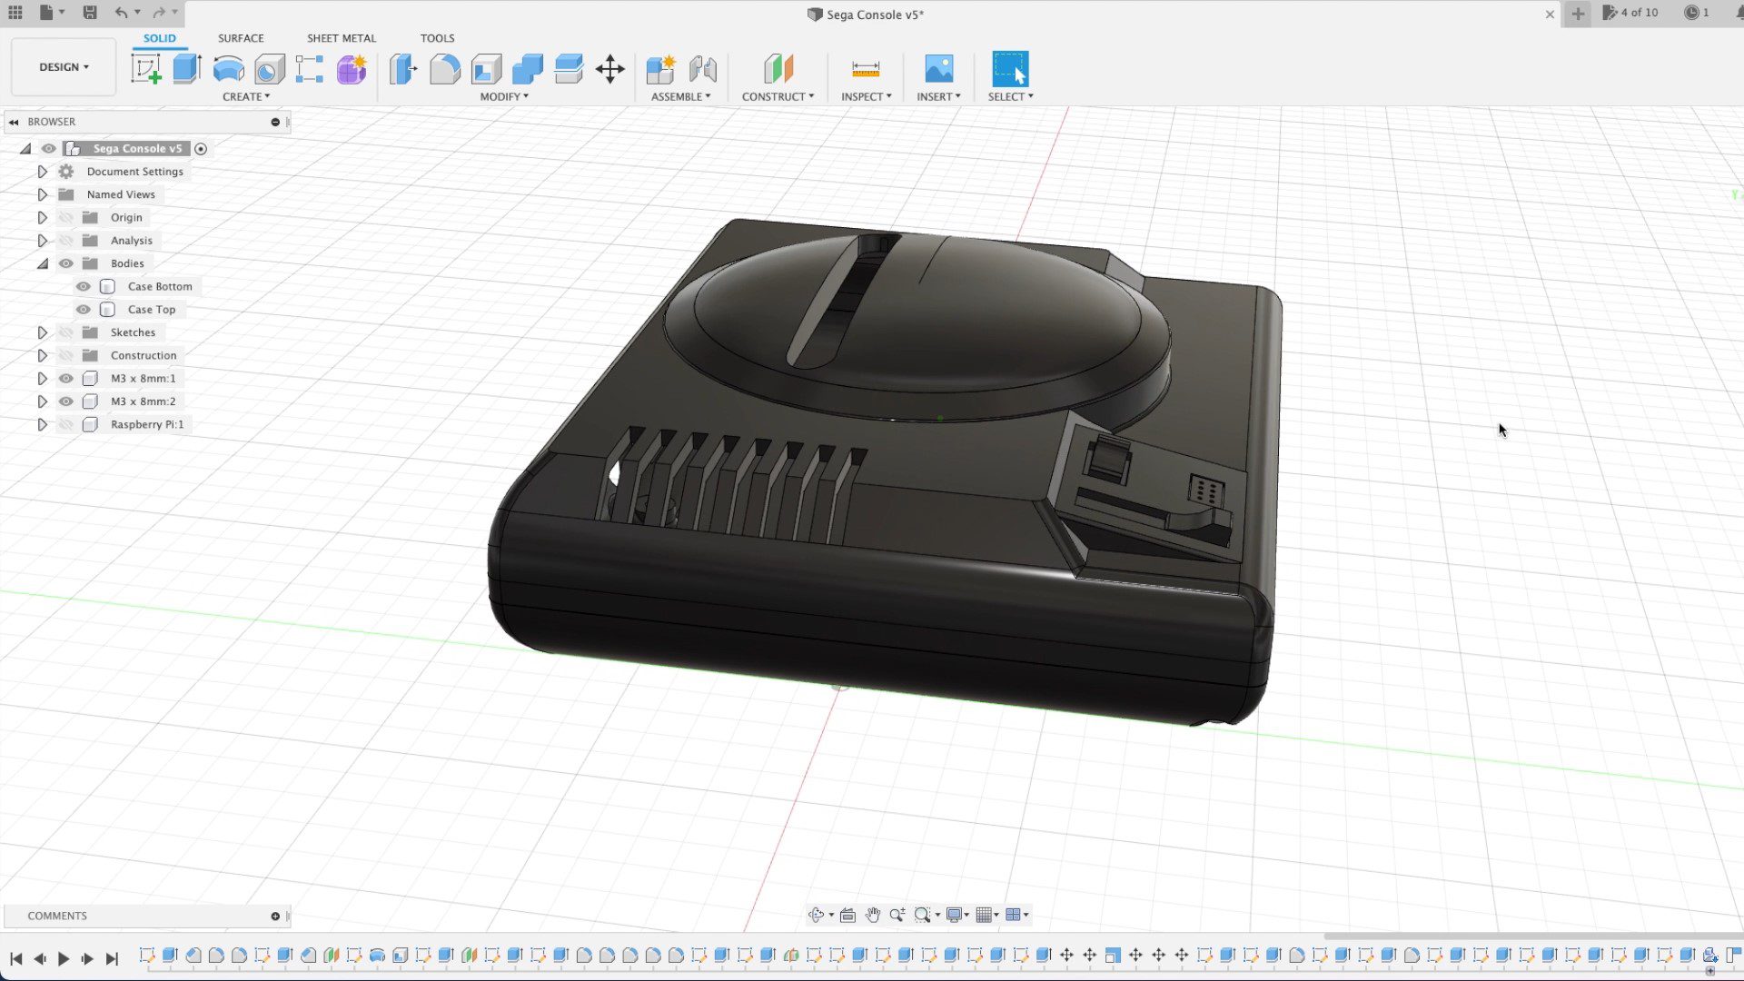The image size is (1744, 981).
Task: Collapse the Bodies folder
Action: (x=42, y=263)
